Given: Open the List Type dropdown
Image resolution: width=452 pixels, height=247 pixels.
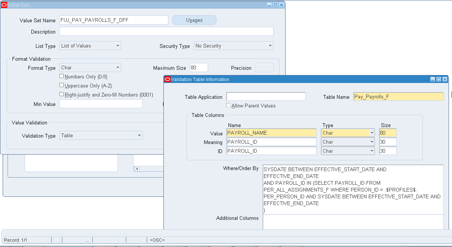Looking at the screenshot, I should click(x=117, y=45).
